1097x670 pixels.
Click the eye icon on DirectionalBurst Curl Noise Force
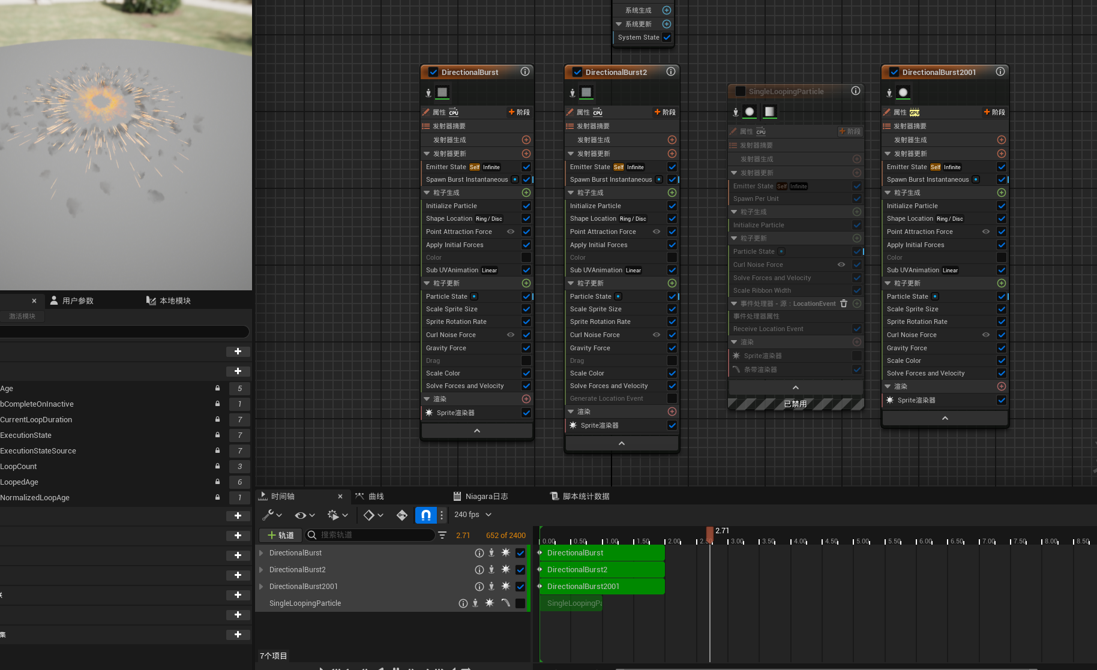point(511,335)
